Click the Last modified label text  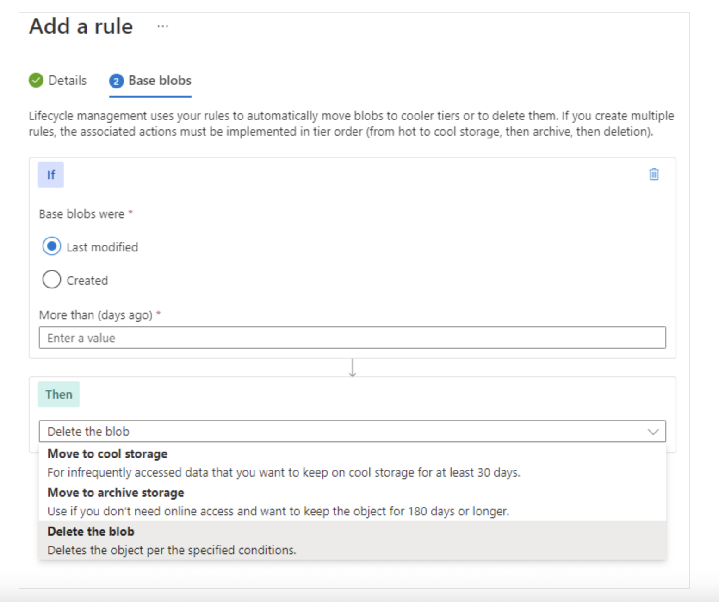point(102,247)
